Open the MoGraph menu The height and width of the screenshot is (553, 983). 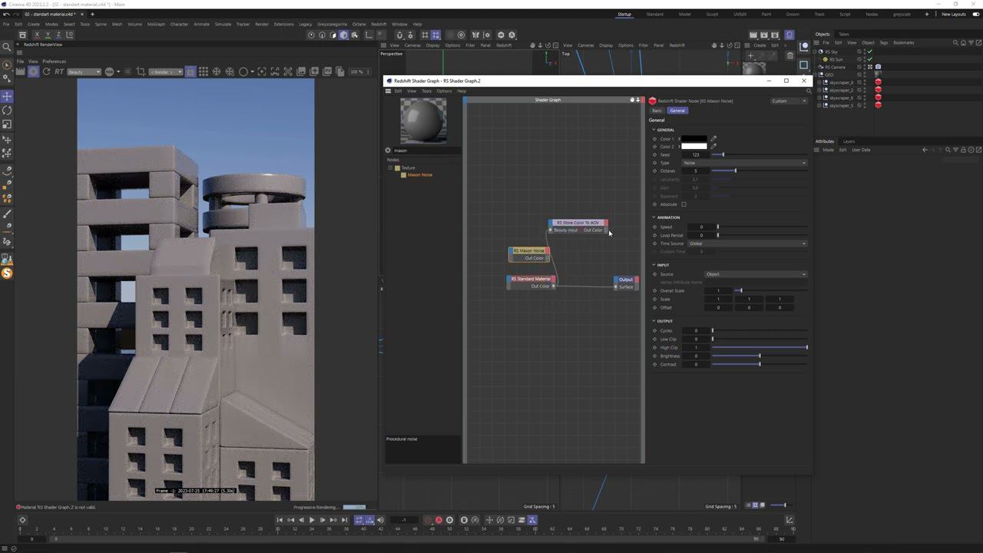(x=156, y=24)
